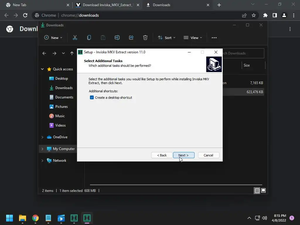This screenshot has width=300, height=225.
Task: Open Chrome three-dot menu
Action: tap(294, 15)
